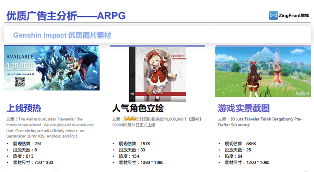
Task: Select the 展现估算：2M line
Action: (27, 144)
